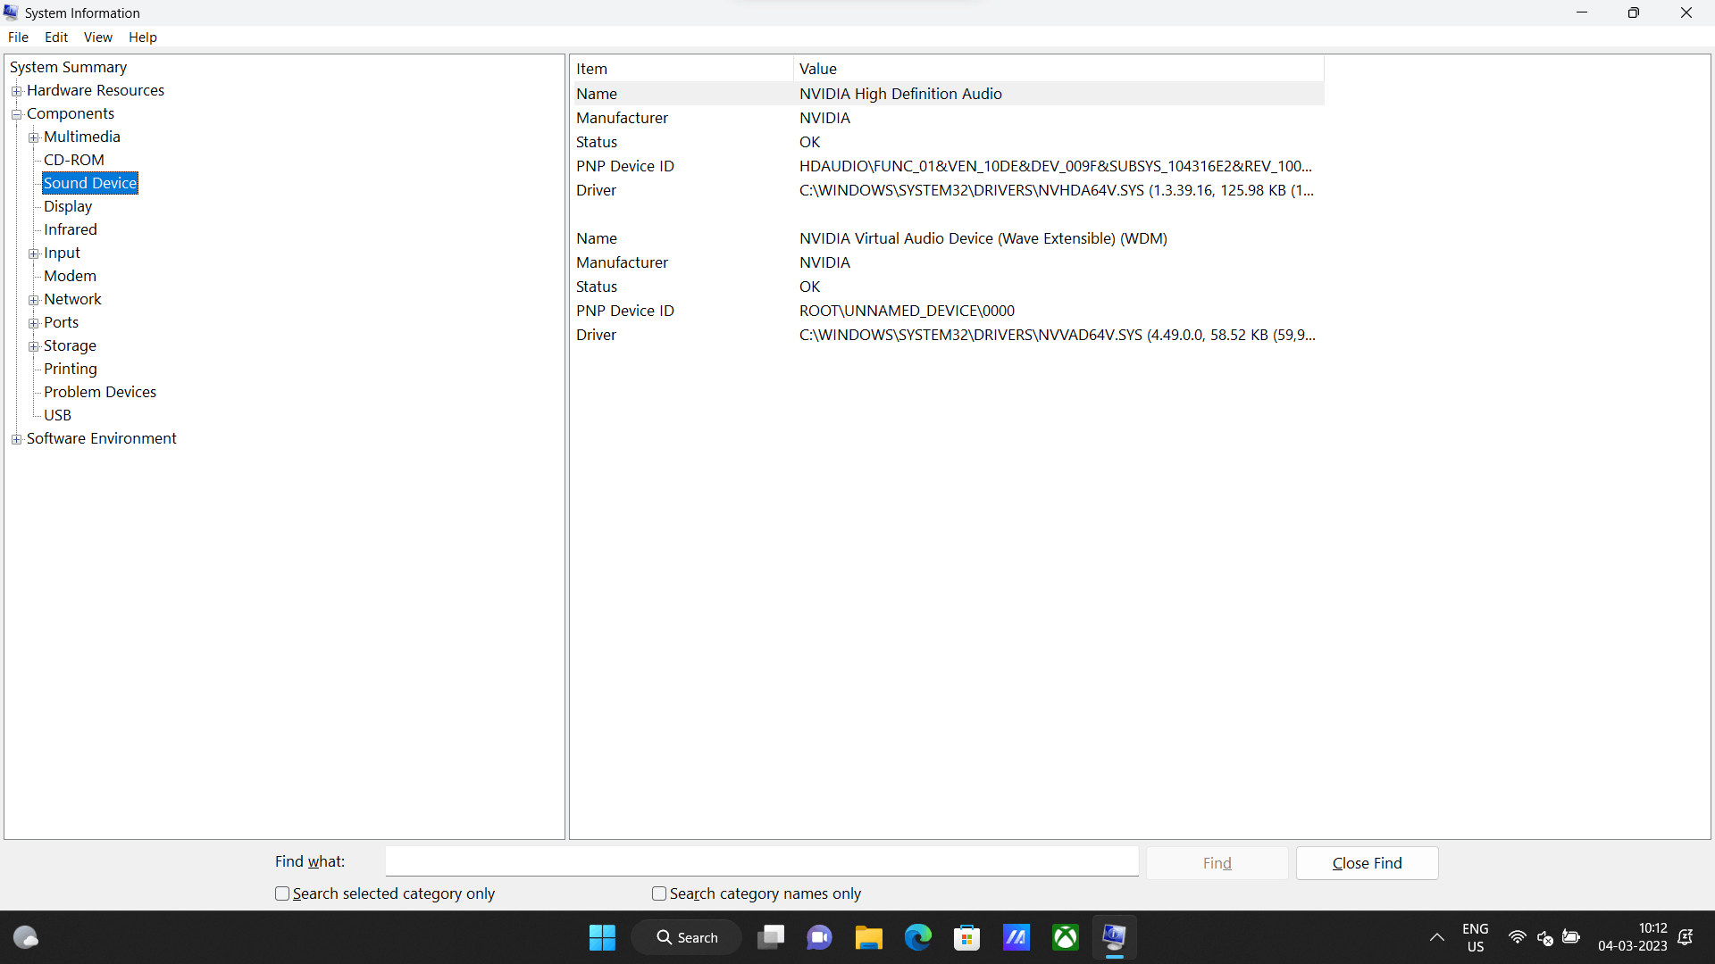Click the Close Find button

coord(1367,863)
